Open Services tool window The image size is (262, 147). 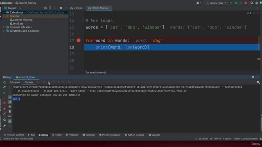pyautogui.click(x=154, y=135)
